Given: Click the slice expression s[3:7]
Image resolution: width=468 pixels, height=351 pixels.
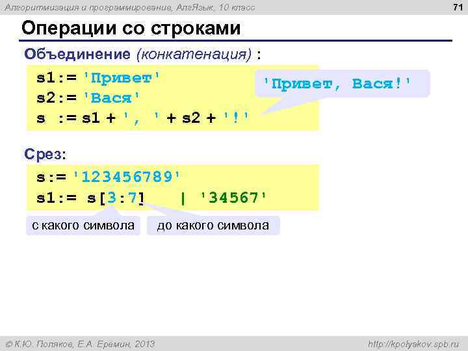Looking at the screenshot, I should pyautogui.click(x=116, y=198).
